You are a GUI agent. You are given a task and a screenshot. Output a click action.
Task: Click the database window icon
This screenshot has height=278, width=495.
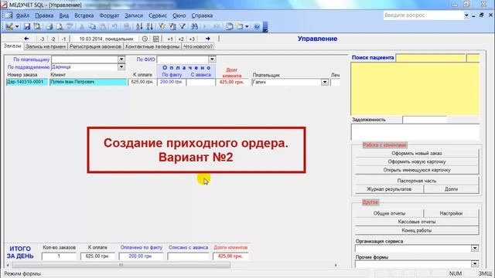229,27
